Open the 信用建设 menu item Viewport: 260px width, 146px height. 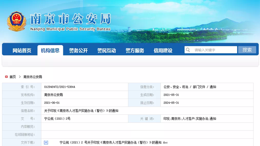(x=163, y=50)
